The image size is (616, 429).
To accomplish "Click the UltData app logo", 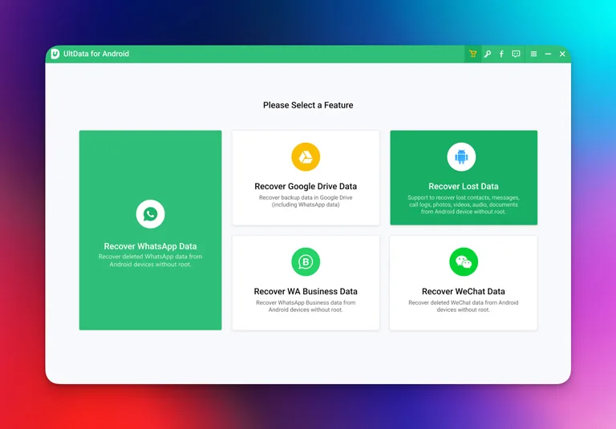I will (x=55, y=54).
